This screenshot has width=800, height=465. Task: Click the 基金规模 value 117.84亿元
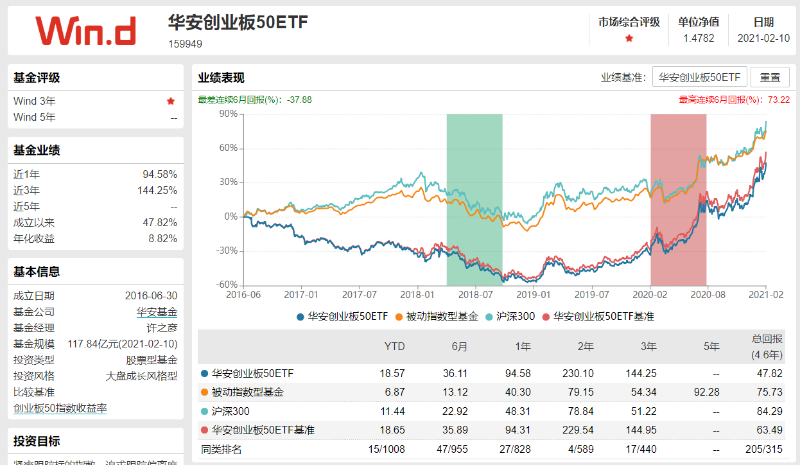click(x=123, y=344)
